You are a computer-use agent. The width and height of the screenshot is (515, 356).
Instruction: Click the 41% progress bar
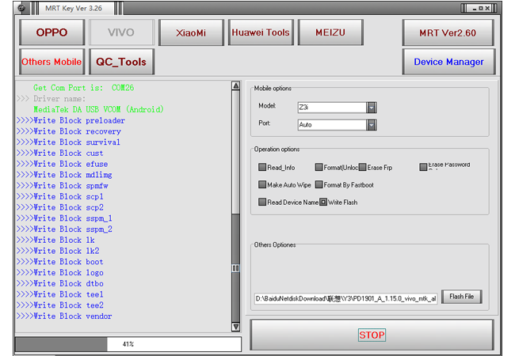pos(128,344)
